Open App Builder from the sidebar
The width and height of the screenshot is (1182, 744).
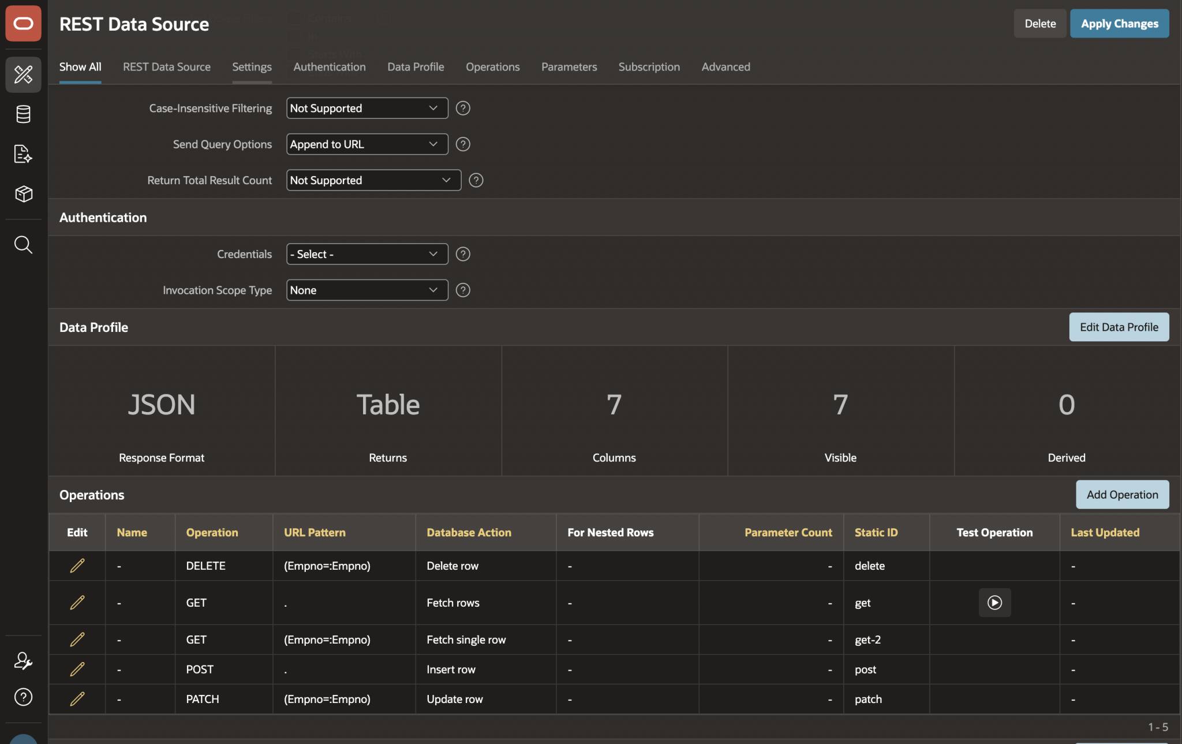click(x=23, y=74)
